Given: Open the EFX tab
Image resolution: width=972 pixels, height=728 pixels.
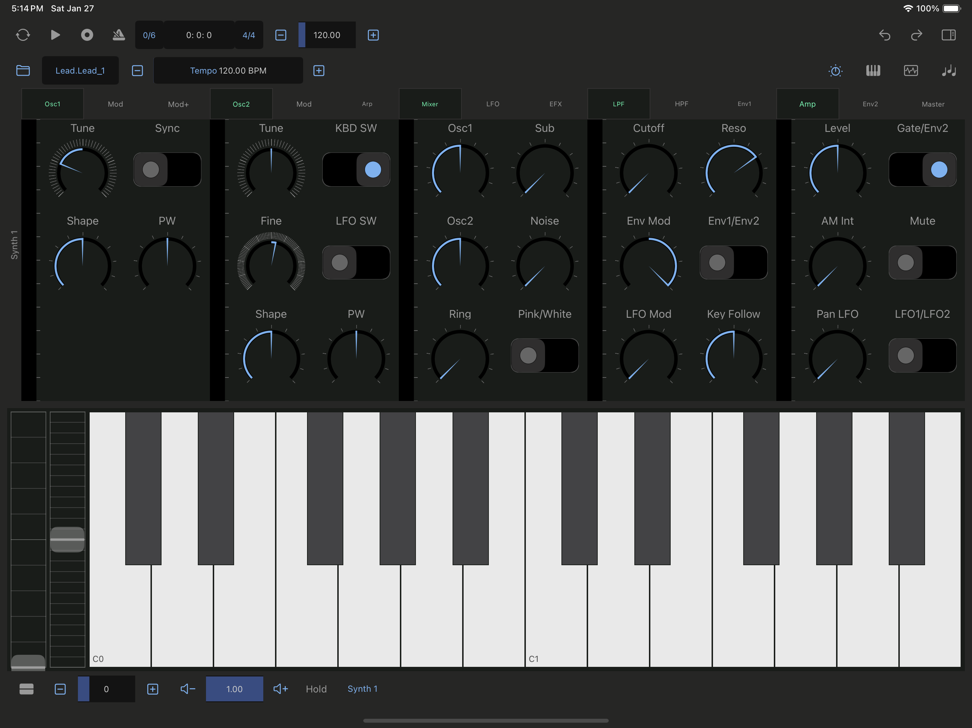Looking at the screenshot, I should click(x=555, y=104).
